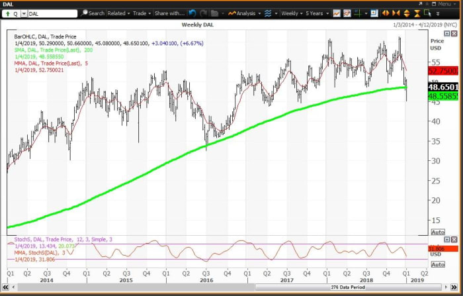The height and width of the screenshot is (296, 463).
Task: Click the redo arrow icon
Action: (203, 13)
